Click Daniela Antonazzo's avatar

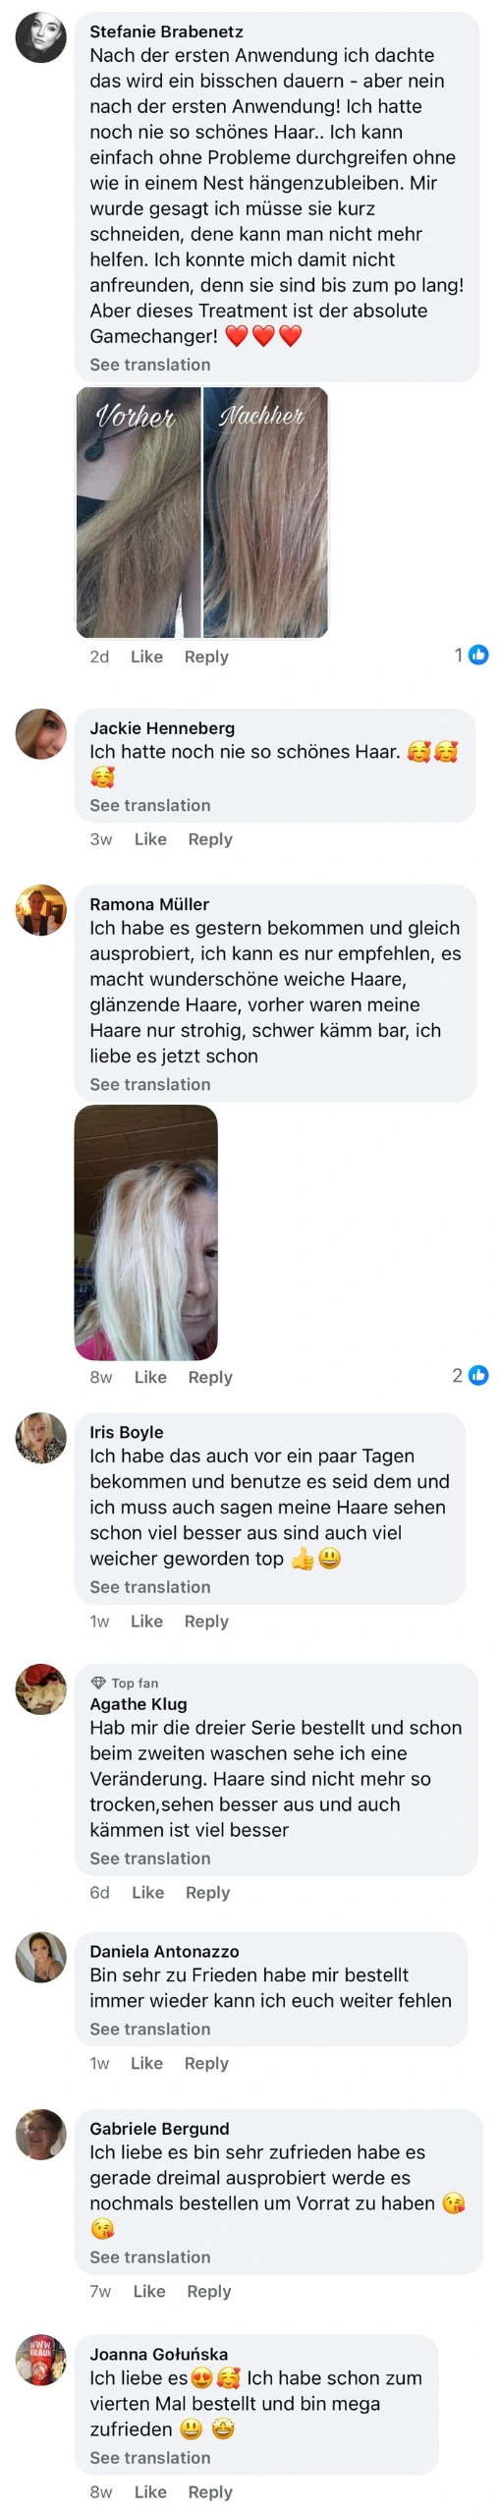[x=41, y=1956]
